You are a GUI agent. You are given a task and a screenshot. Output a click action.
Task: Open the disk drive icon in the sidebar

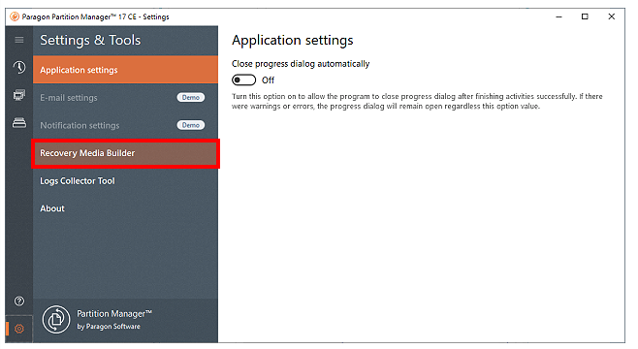click(x=19, y=122)
